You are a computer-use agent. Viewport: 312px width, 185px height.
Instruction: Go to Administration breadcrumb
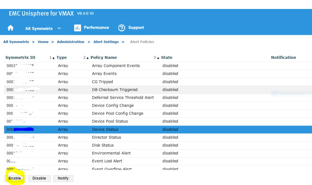pos(71,42)
